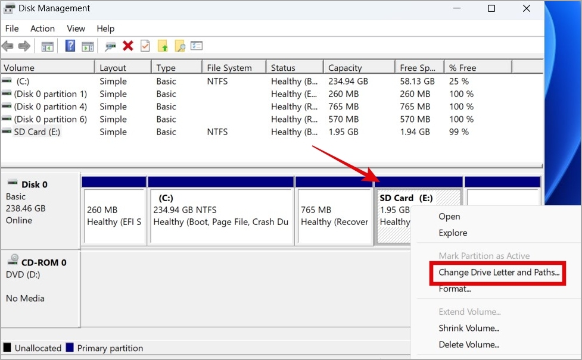Screen dimensions: 582x360
Task: Click the drive icon beside Disk 0 partition 1
Action: (7, 93)
